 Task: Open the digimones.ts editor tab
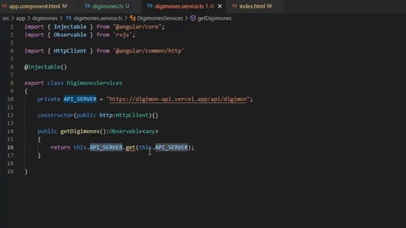click(x=108, y=6)
